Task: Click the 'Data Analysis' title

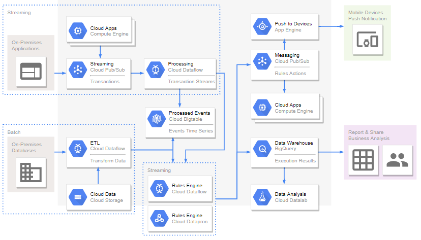Action: (290, 194)
